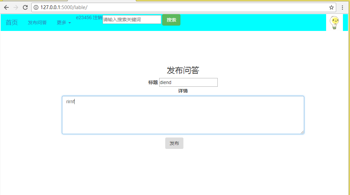Focus the 标题 title input containing diend
This screenshot has height=195, width=350.
188,82
